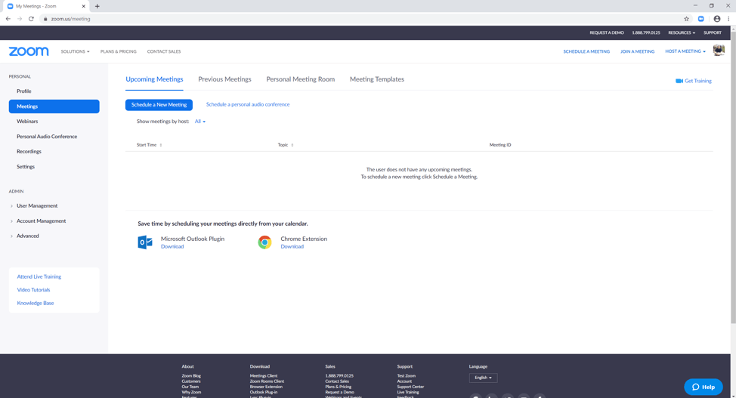Go back to the previous page
Image resolution: width=736 pixels, height=398 pixels.
[x=8, y=19]
